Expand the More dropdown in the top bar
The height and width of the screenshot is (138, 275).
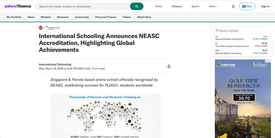coord(213,6)
